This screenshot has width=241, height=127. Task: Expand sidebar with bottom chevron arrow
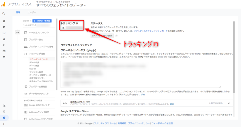pyautogui.click(x=4, y=124)
